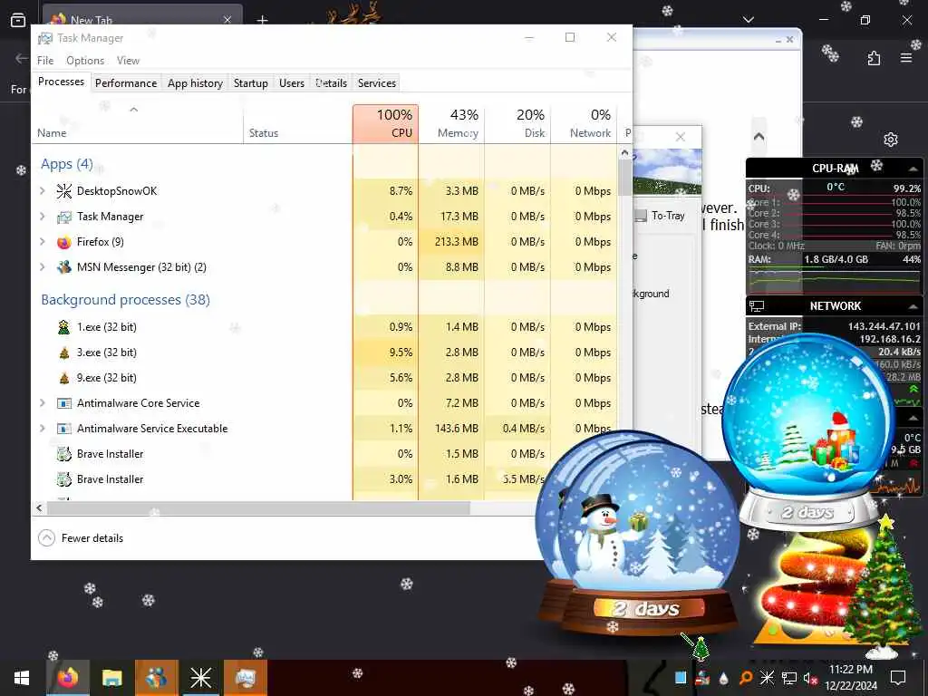Expand the MSN Messenger process group
The width and height of the screenshot is (928, 696).
pyautogui.click(x=43, y=267)
